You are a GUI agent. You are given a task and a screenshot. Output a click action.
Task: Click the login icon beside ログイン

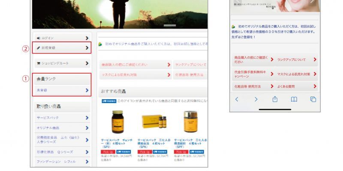click(x=39, y=38)
